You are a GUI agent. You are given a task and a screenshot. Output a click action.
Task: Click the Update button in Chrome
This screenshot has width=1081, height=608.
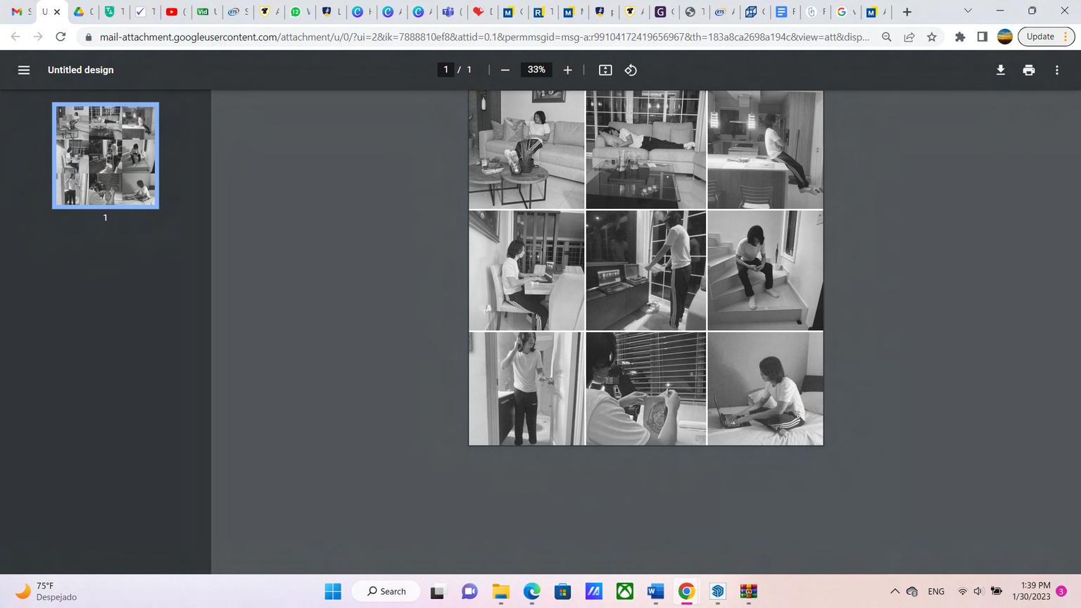(1046, 37)
